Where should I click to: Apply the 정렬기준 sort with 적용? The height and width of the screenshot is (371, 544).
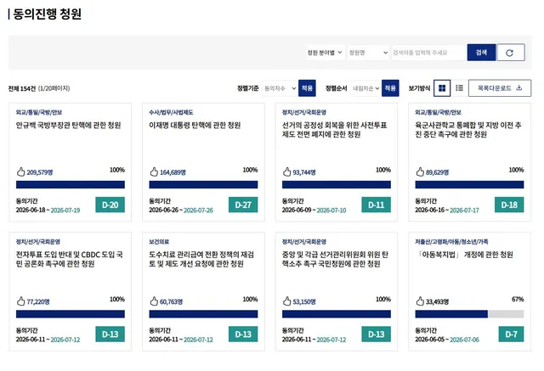pos(307,88)
